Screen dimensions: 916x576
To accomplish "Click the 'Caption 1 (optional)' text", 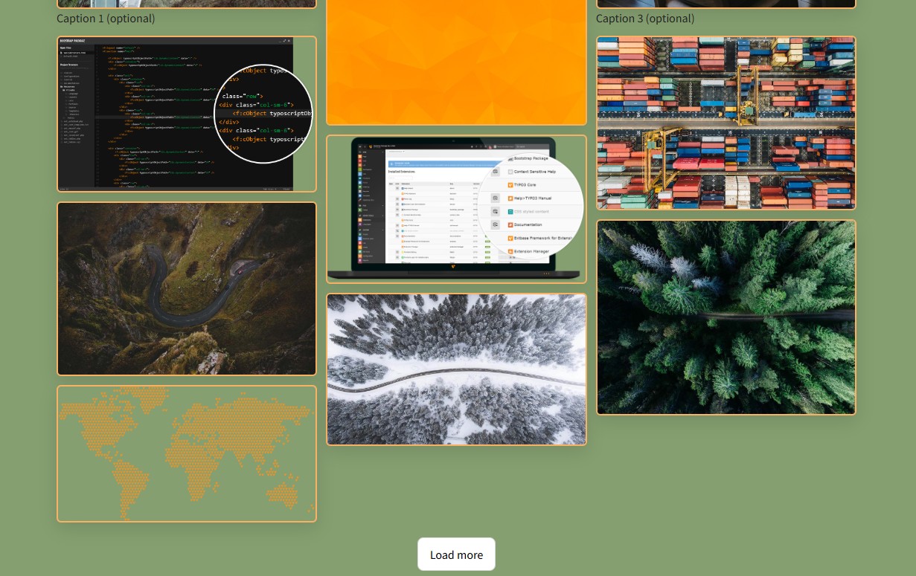I will (106, 19).
